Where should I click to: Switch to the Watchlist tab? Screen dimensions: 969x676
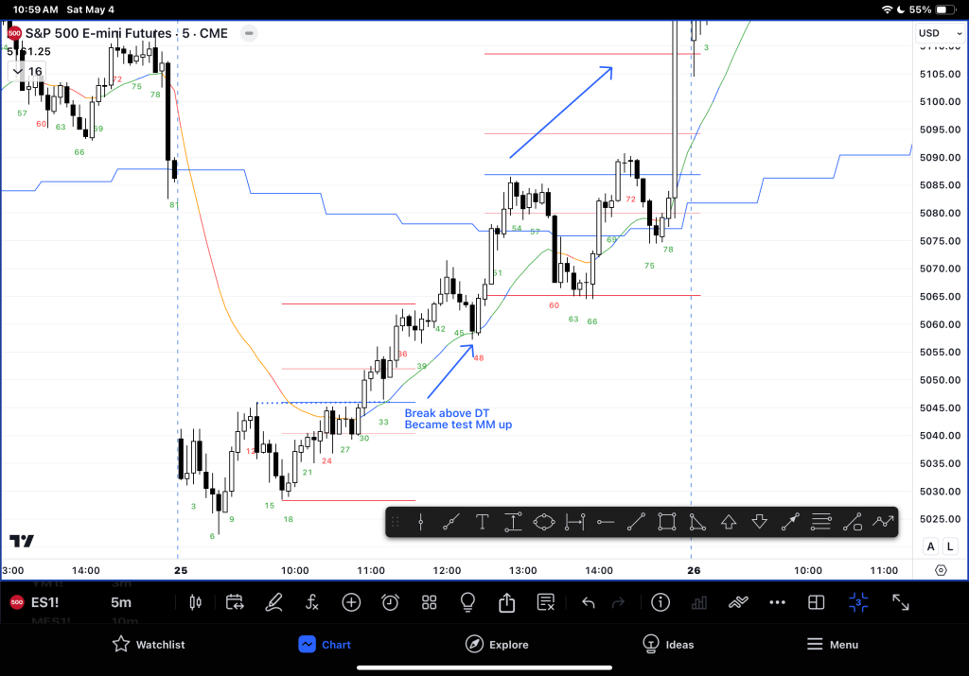coord(148,644)
